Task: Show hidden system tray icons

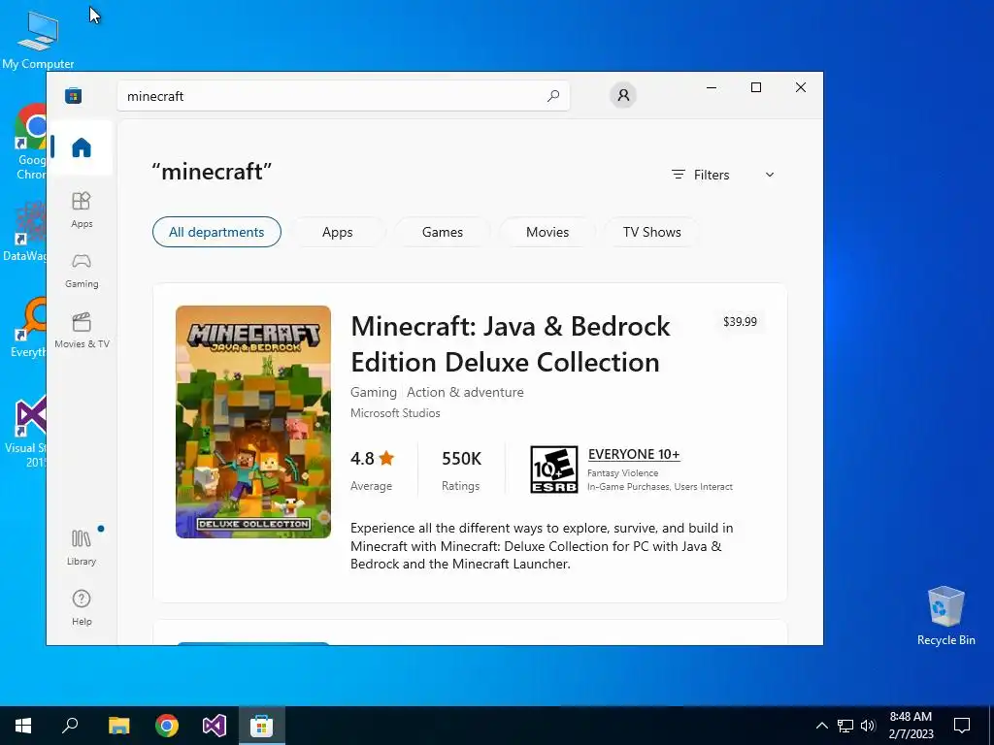Action: (821, 726)
